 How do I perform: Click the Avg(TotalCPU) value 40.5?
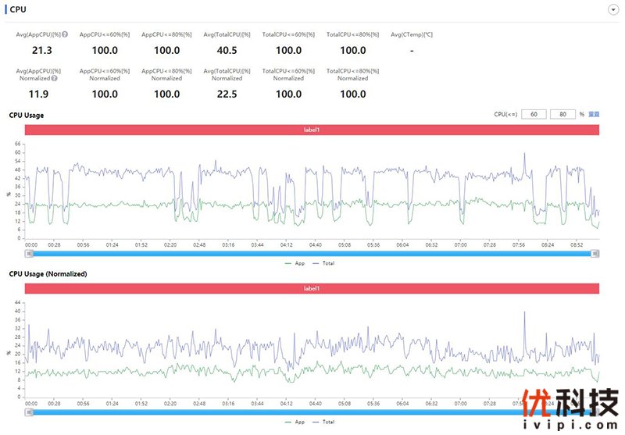227,50
